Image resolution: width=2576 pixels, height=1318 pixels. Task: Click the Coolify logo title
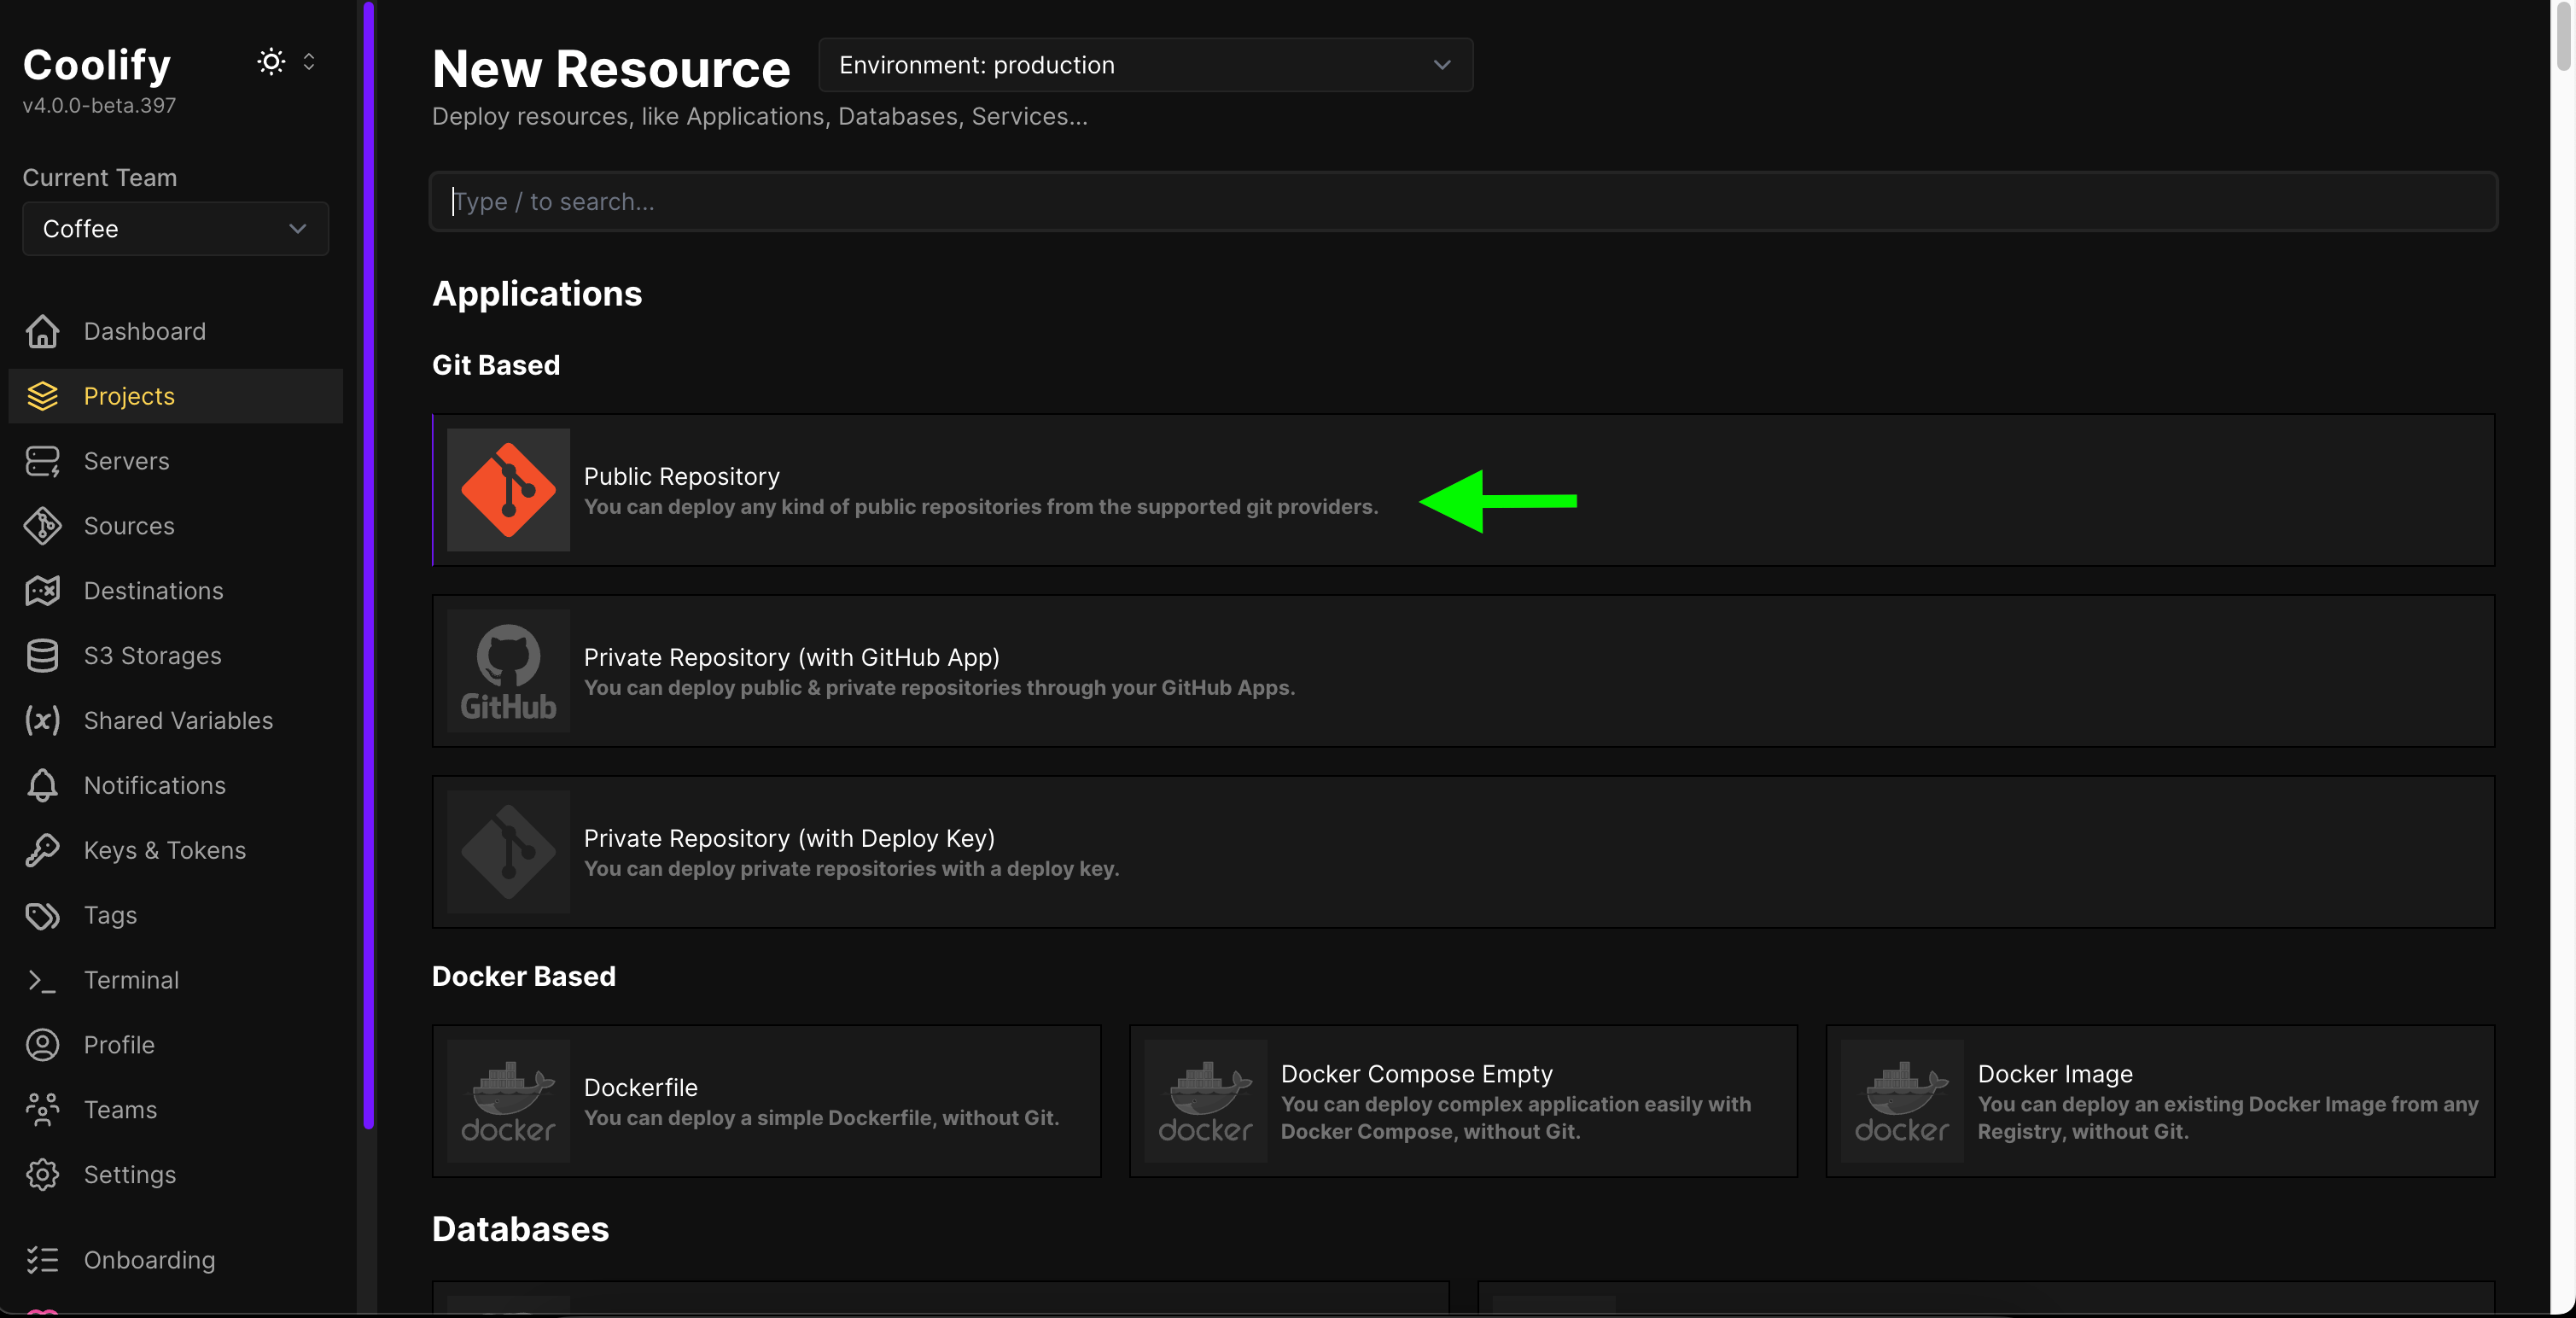(97, 65)
